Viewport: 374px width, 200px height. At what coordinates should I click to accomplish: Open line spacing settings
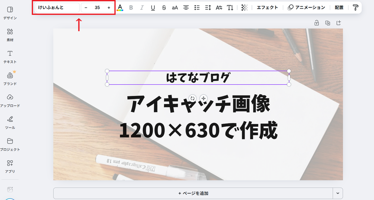coord(208,7)
